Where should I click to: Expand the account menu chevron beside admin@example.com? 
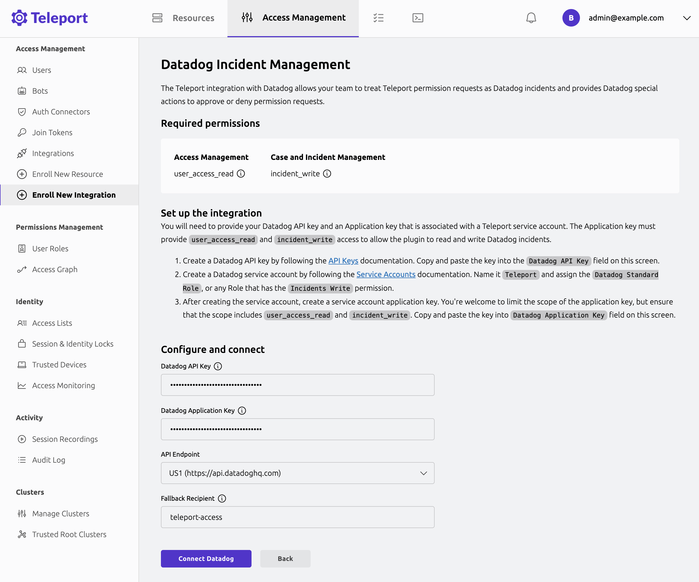pyautogui.click(x=687, y=18)
